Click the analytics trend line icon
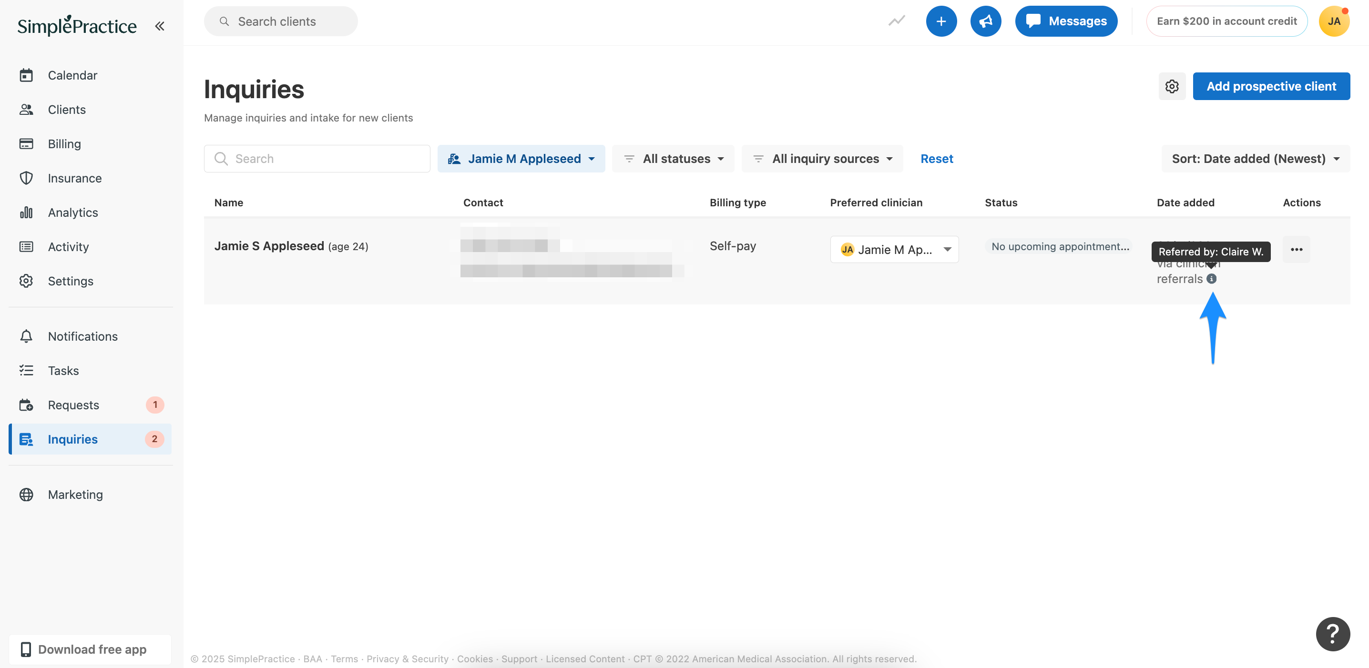1369x668 pixels. pos(897,21)
